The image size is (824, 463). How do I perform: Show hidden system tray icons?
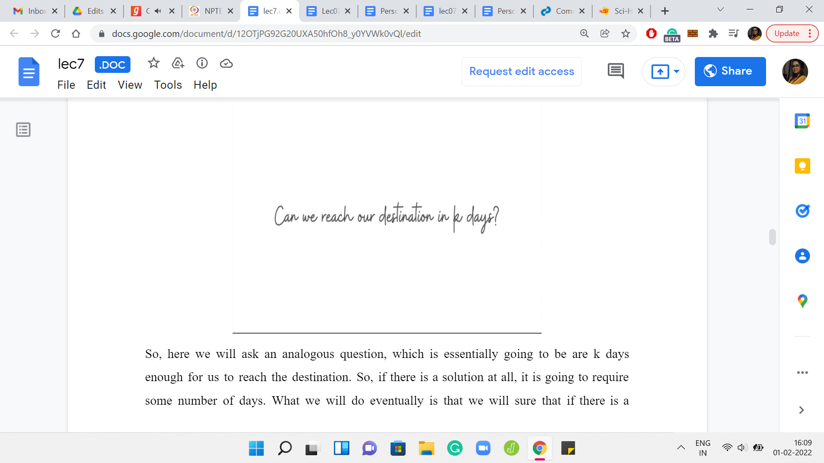(681, 448)
